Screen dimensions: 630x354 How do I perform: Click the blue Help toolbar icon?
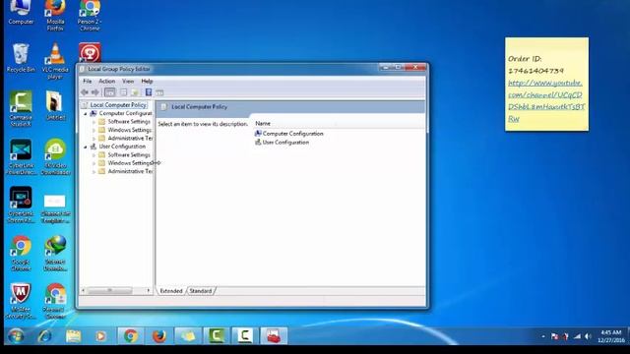click(x=149, y=92)
